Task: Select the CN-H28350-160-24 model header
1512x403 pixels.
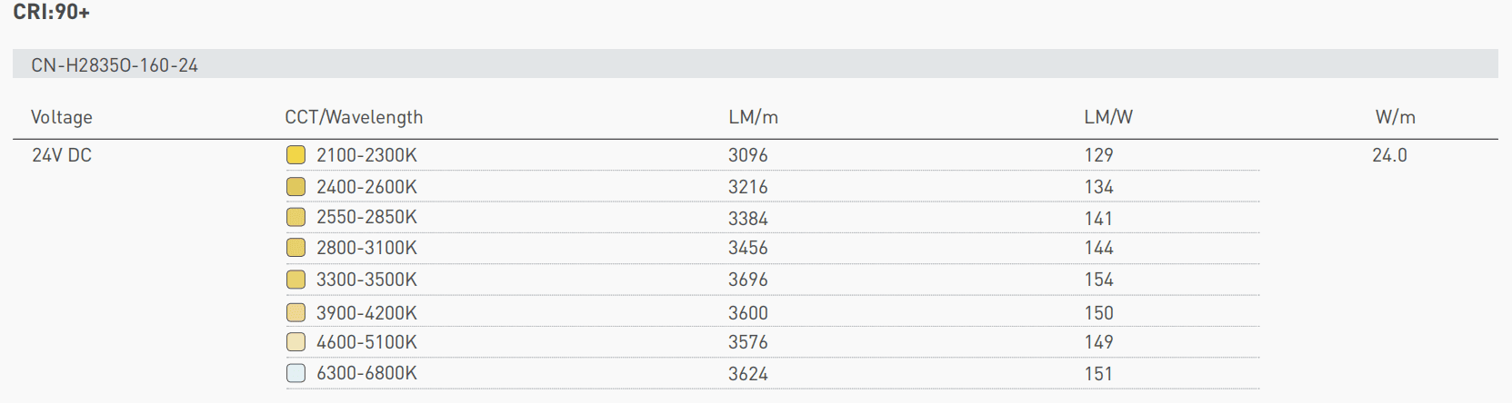Action: tap(115, 65)
